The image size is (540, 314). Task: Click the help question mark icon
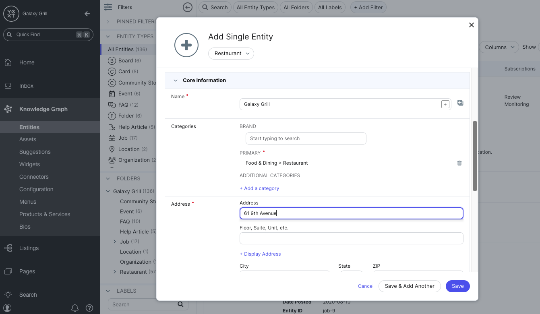pyautogui.click(x=89, y=308)
